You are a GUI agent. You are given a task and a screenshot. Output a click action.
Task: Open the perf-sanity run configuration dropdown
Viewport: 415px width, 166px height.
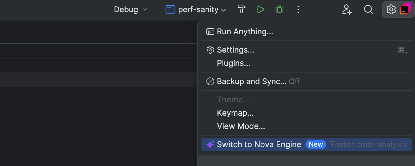pyautogui.click(x=196, y=10)
